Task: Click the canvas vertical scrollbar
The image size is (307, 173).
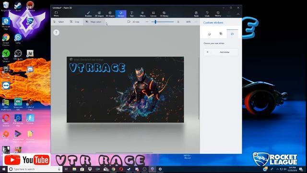Action: coord(199,88)
